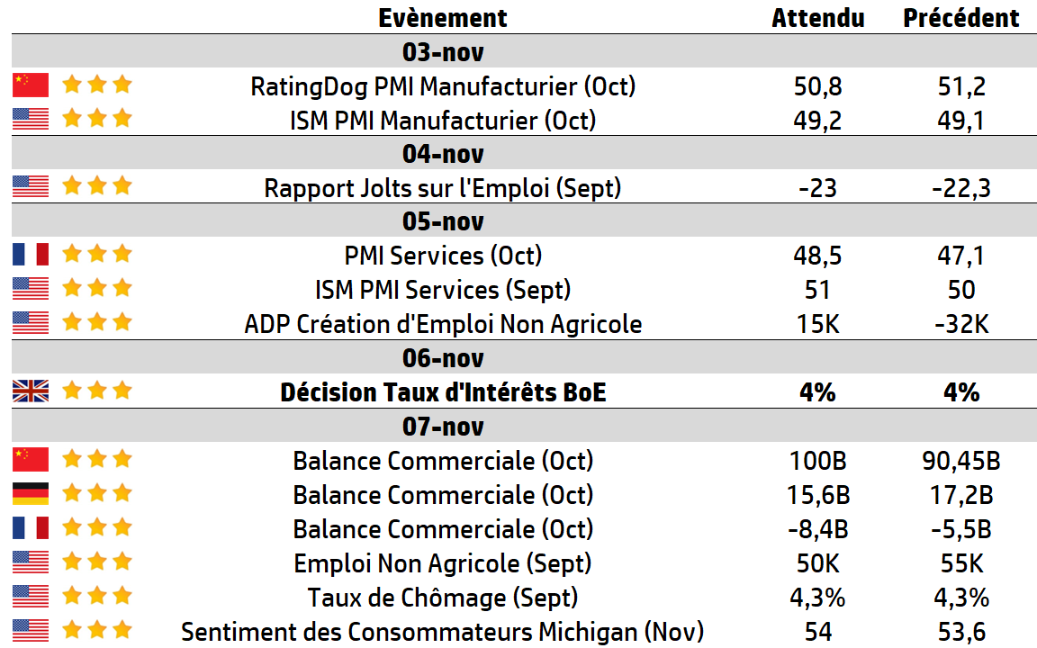Screen dimensions: 1037x648
Task: Click the China flag beside Balance Commerciale (Oct)
Action: coord(31,460)
